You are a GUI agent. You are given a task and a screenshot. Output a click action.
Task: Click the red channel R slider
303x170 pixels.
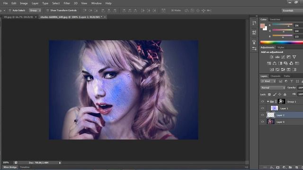(282, 25)
